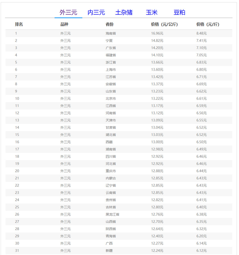
Task: Click the 省份 column header
Action: point(110,24)
